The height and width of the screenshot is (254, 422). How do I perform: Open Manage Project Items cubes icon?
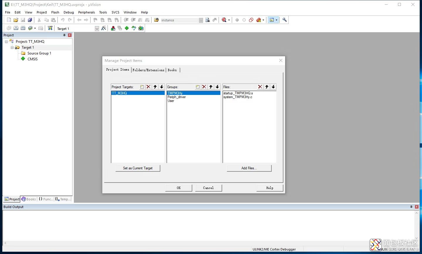[113, 28]
